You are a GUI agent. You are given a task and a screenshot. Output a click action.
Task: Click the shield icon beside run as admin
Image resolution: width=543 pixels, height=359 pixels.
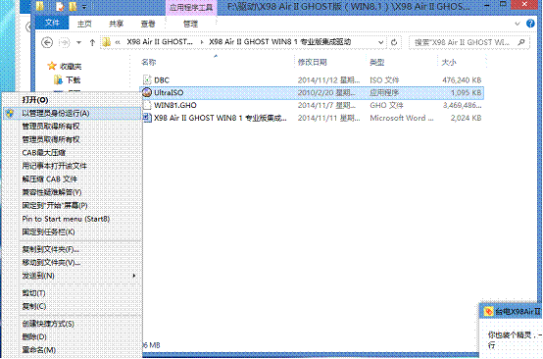pyautogui.click(x=10, y=113)
